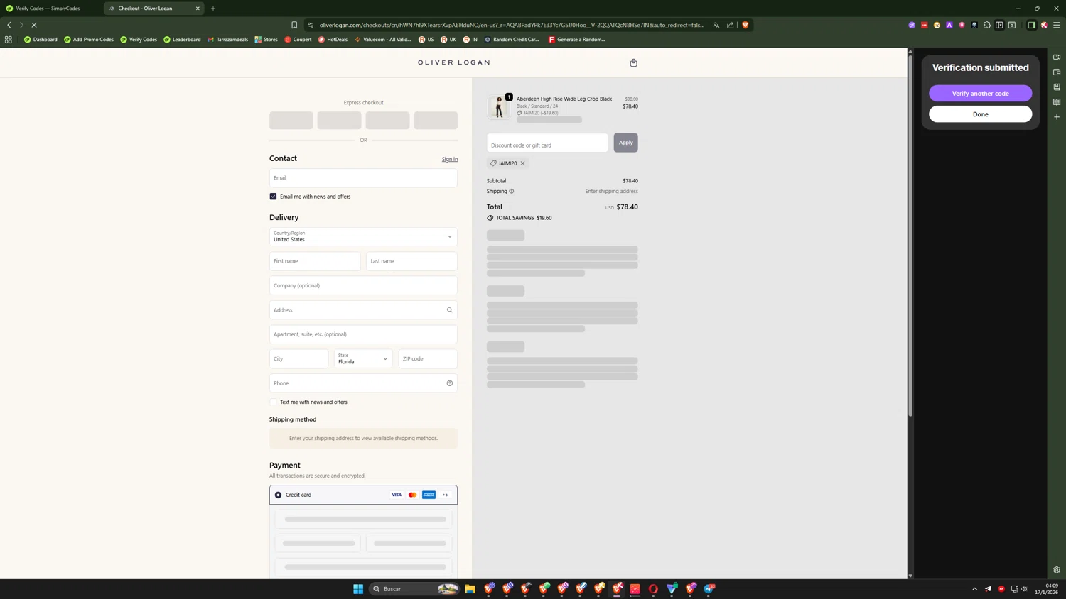Switch to Verify Codes — SimplyCodes tab
This screenshot has height=599, width=1066.
(48, 9)
